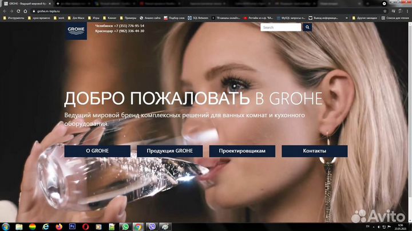
Task: Click the browser Home icon
Action: [25, 11]
